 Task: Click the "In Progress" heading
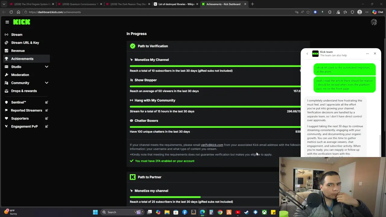pos(137,34)
